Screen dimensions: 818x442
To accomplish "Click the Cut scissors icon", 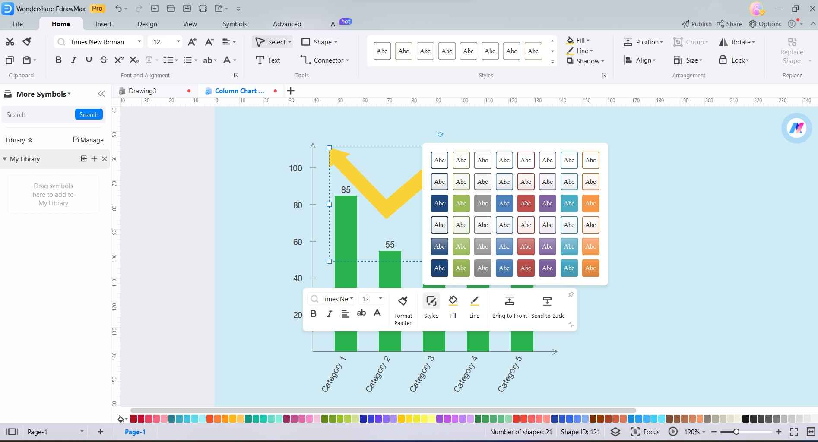I will (x=10, y=42).
